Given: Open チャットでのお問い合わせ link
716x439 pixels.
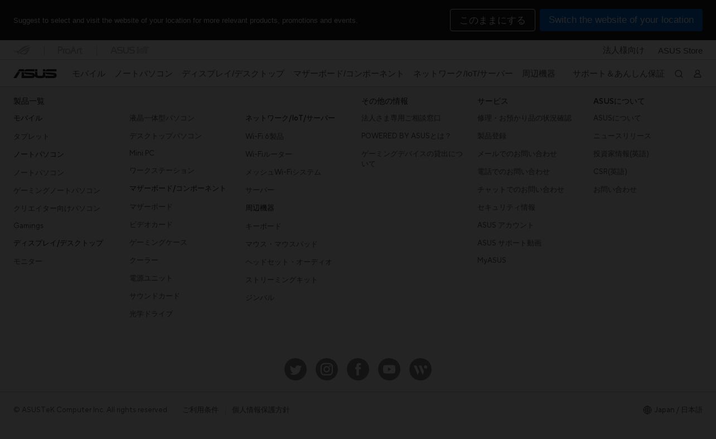Looking at the screenshot, I should pyautogui.click(x=521, y=190).
